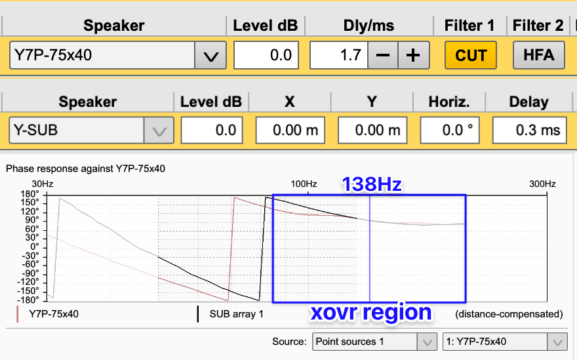Click the SUB array 1 legend label
577x360 pixels.
[x=237, y=314]
